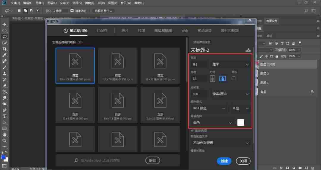321x170 pixels.
Task: Click the intersect with selection icon
Action: click(x=38, y=11)
